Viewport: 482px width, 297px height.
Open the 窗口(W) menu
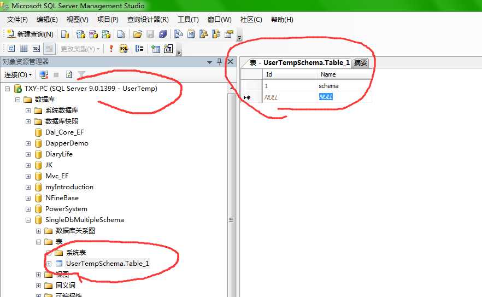(x=220, y=20)
